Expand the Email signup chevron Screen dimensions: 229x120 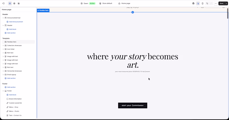3,74
